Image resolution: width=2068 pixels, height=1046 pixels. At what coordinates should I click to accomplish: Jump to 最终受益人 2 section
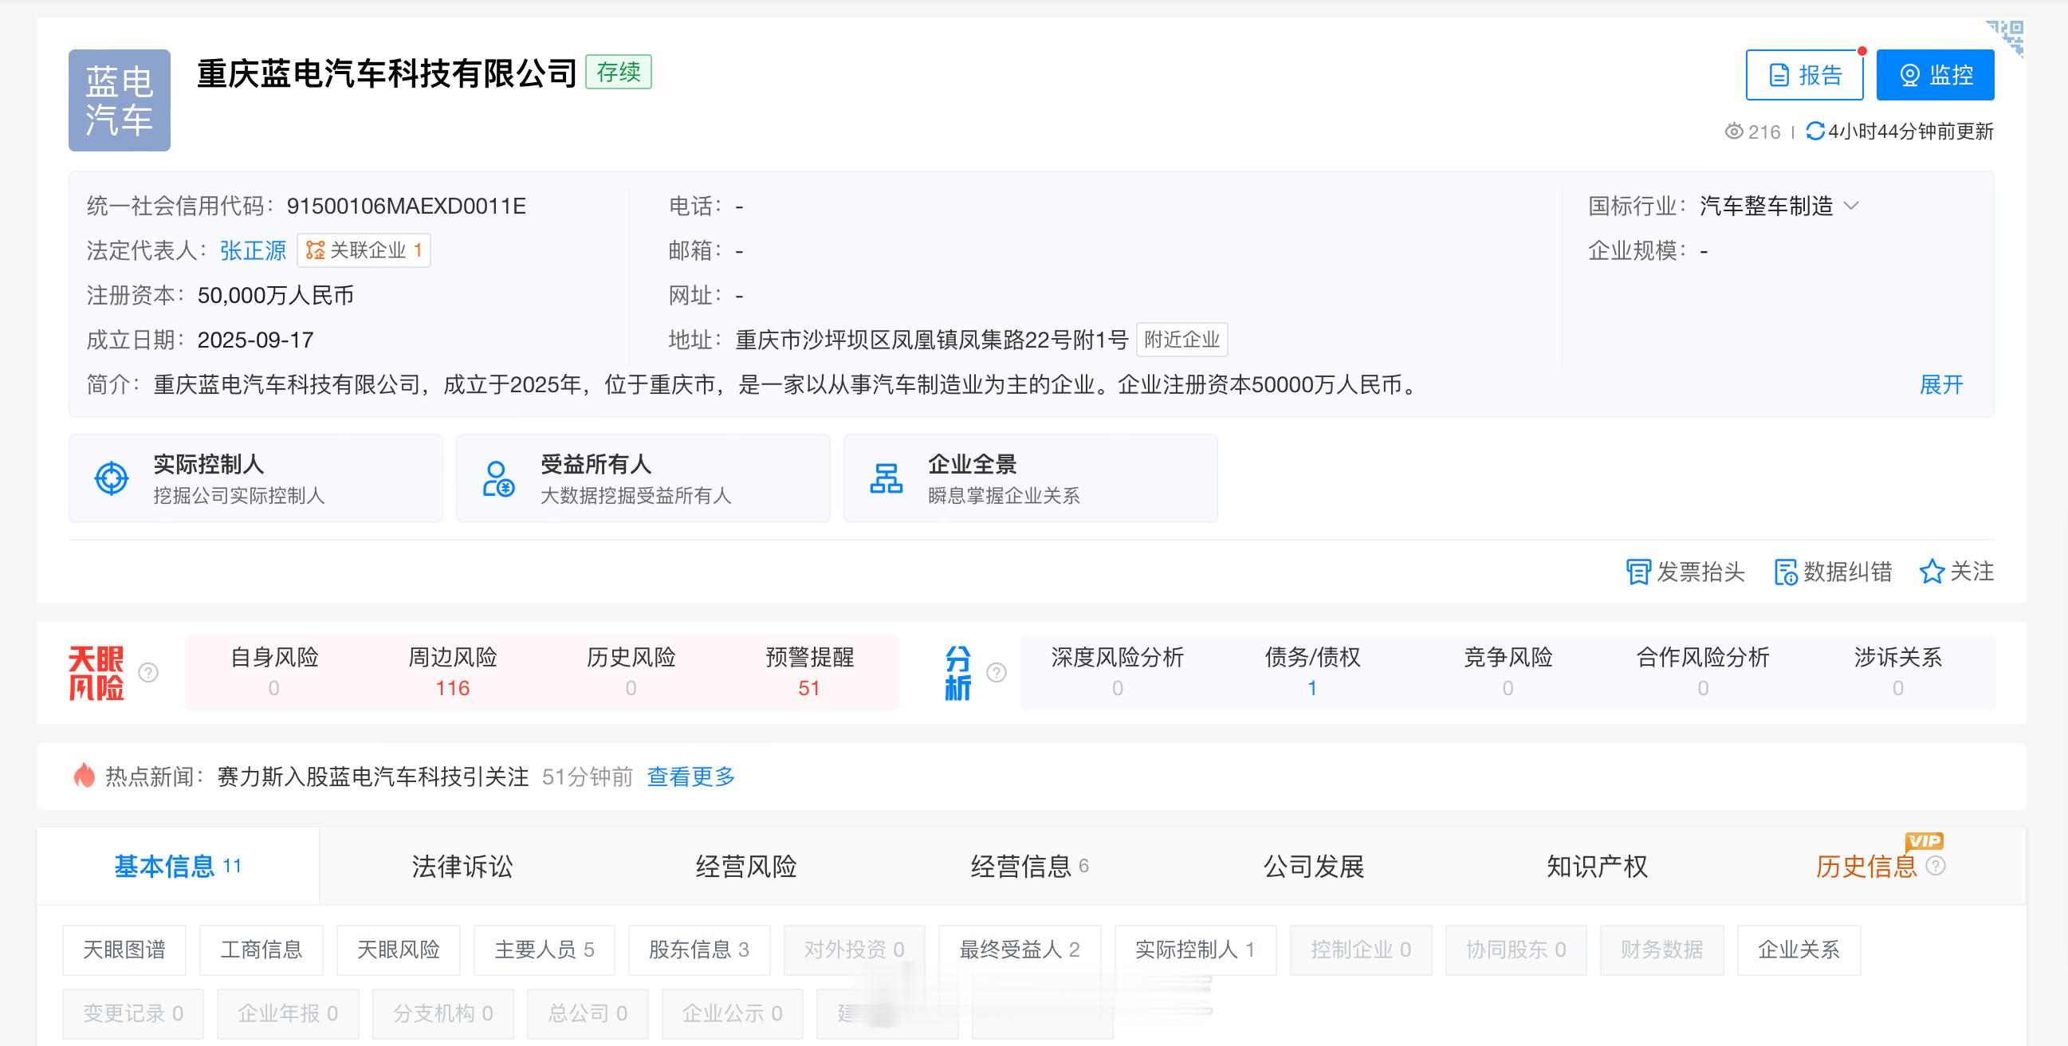[1020, 950]
